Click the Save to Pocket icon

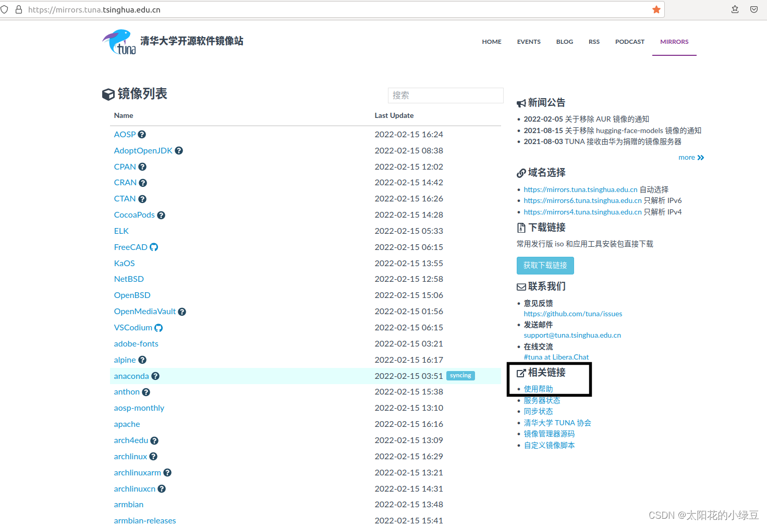[753, 9]
